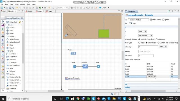This screenshot has width=180, height=101.
Task: Click the Undo toolbar icon
Action: (x=17, y=8)
